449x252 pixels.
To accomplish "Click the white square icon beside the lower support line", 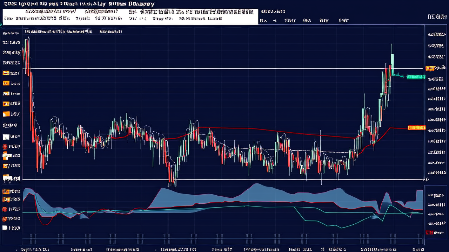I will point(5,178).
